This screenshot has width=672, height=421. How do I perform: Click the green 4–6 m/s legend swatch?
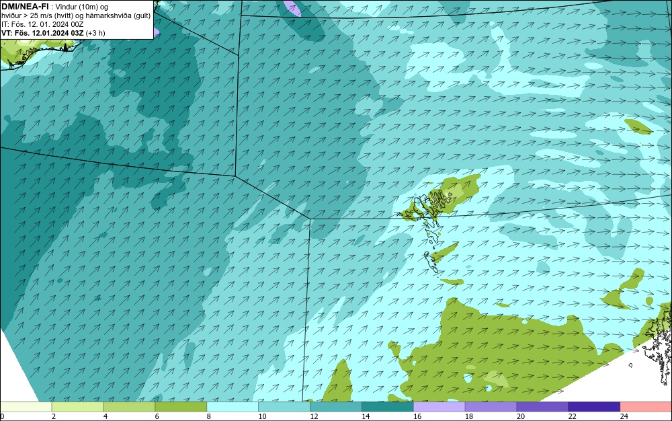pyautogui.click(x=129, y=406)
